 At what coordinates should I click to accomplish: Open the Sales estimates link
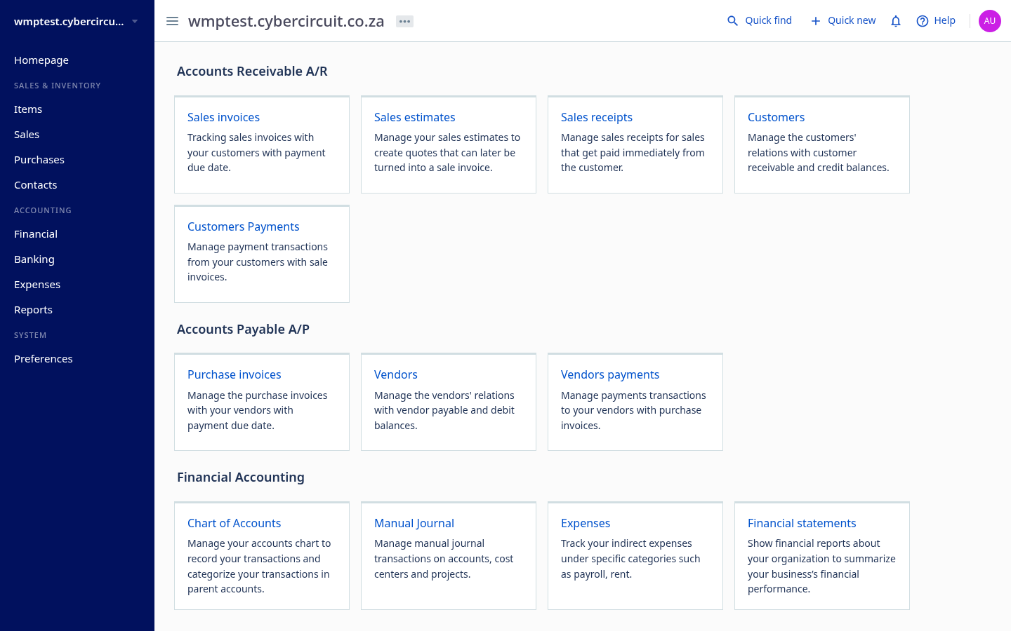click(x=414, y=117)
